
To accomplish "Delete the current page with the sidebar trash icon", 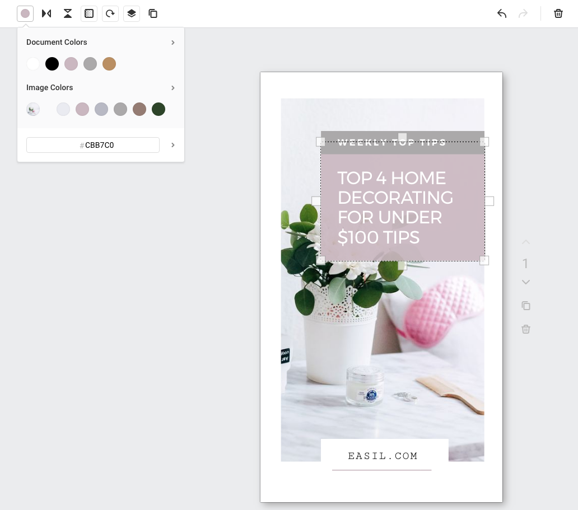I will click(525, 329).
